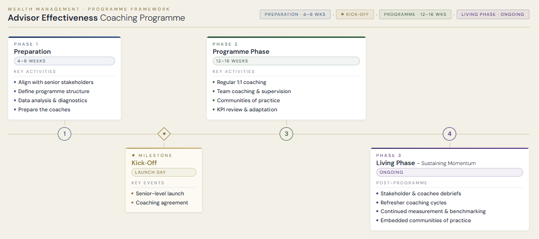Click the 'MILESTONE' label with diamond
539x239 pixels.
point(152,155)
